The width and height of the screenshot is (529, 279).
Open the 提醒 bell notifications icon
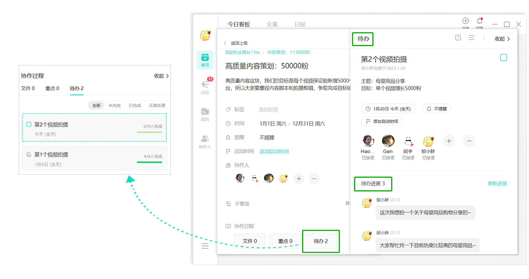coord(479,21)
